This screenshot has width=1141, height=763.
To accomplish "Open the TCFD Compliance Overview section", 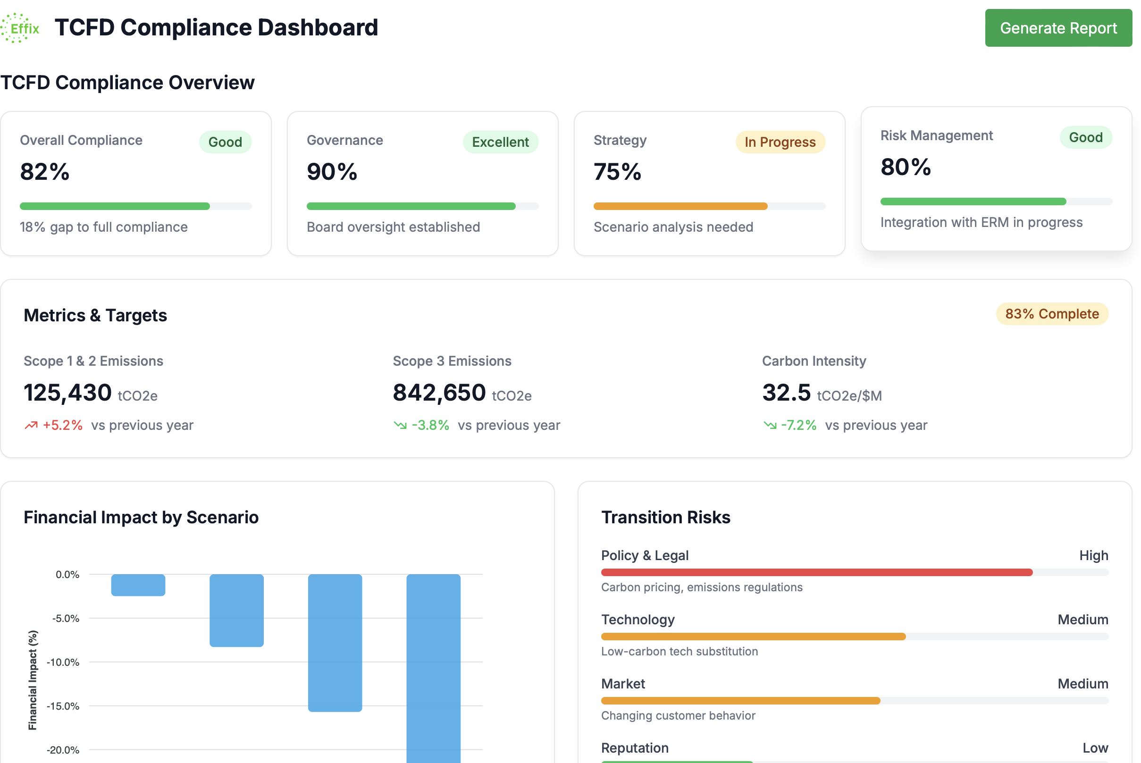I will coord(127,82).
